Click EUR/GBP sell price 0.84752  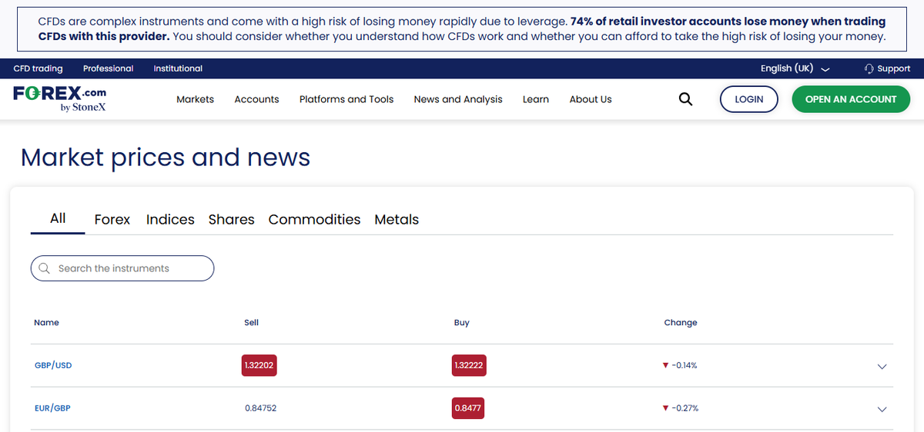pos(260,408)
